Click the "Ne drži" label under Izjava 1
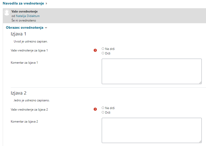Image resolution: width=206 pixels, height=146 pixels. 110,49
